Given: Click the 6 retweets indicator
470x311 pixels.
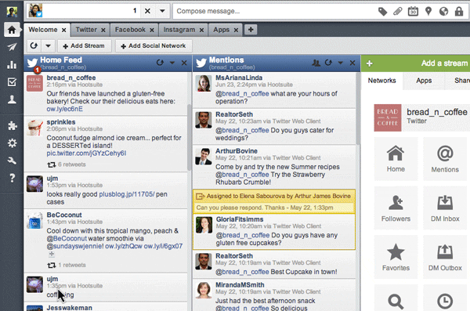Looking at the screenshot, I should (x=67, y=165).
